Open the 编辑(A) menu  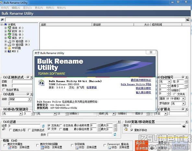(16, 8)
